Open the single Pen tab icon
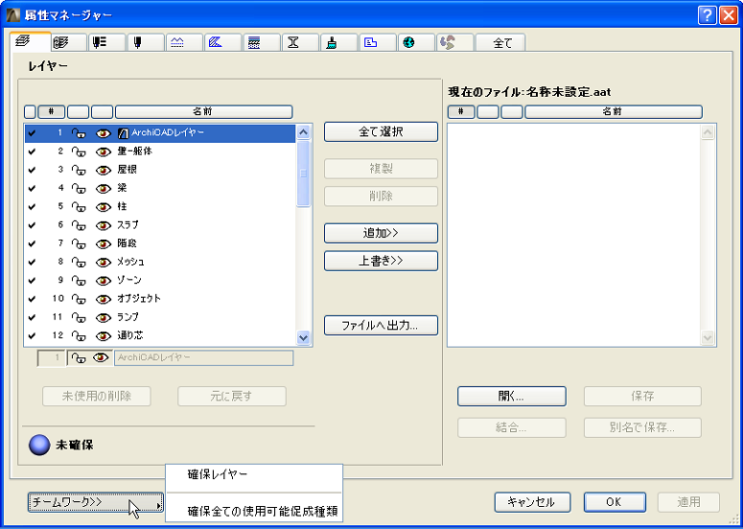The image size is (743, 529). (146, 42)
